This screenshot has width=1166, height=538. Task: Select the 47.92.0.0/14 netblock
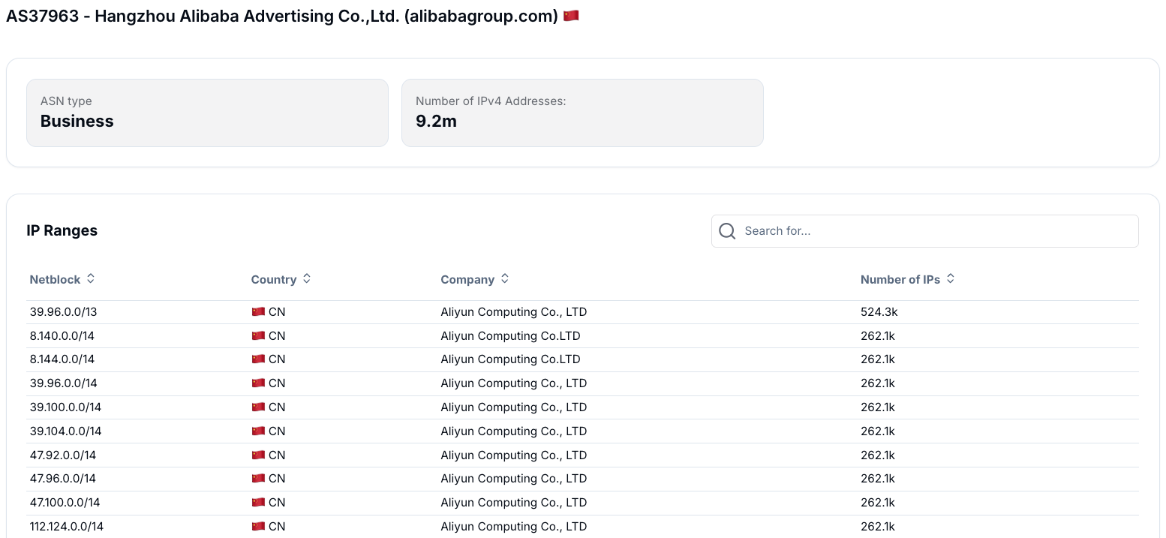tap(63, 455)
